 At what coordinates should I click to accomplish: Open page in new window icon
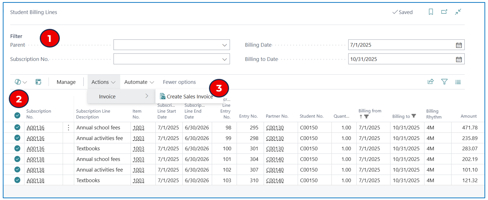[444, 12]
